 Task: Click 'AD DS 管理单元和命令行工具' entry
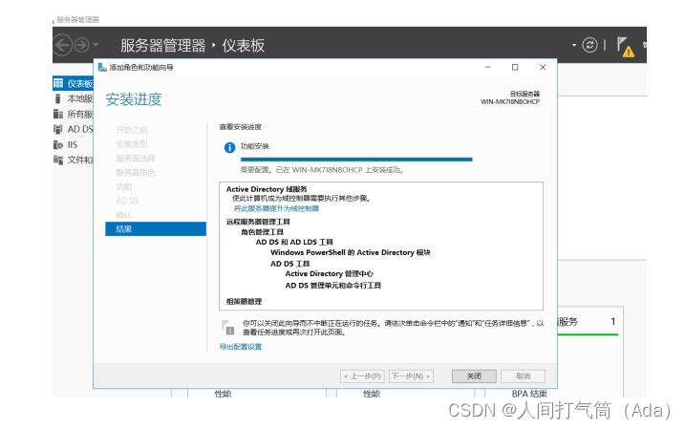point(333,286)
